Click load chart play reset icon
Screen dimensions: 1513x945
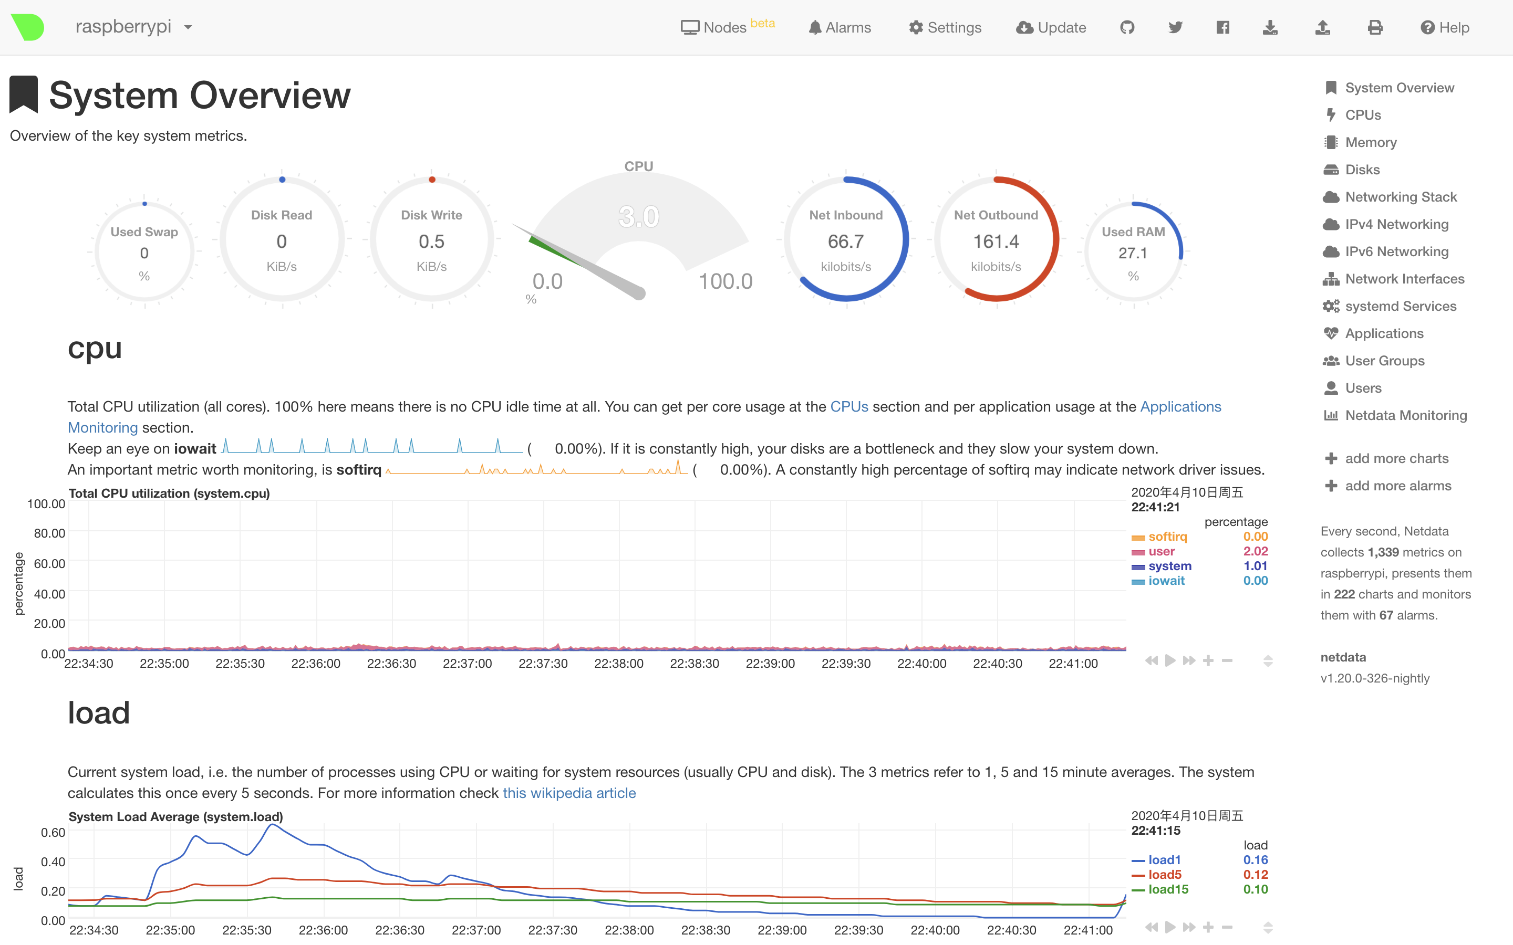tap(1170, 928)
